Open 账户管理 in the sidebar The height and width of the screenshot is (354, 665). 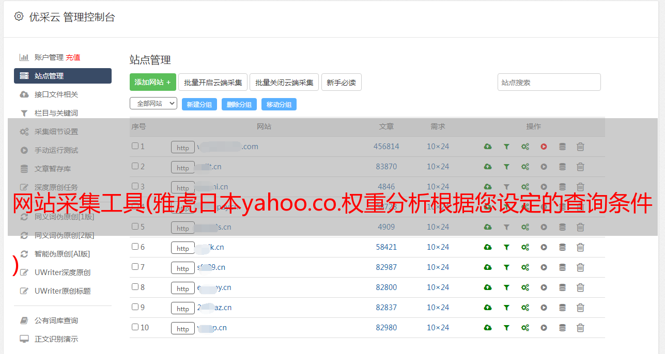click(x=49, y=57)
